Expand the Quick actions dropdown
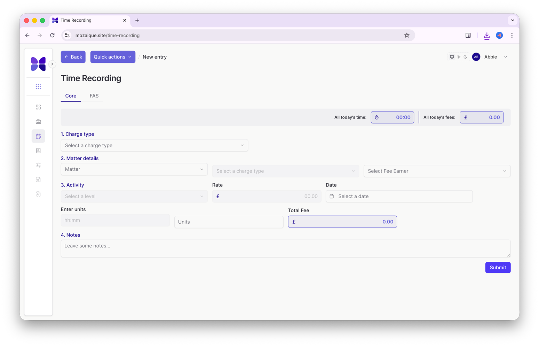Viewport: 539px width, 346px height. pos(113,57)
